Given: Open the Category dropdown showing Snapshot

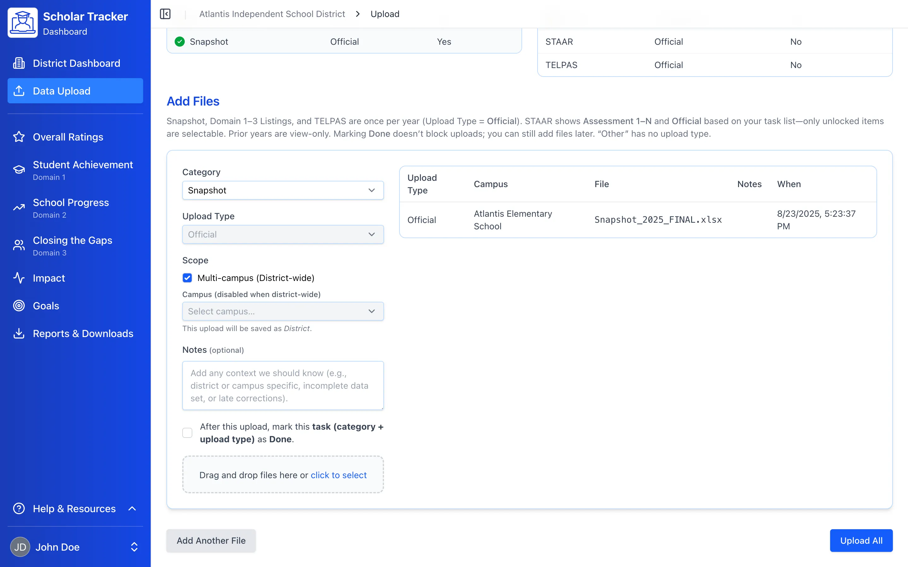Looking at the screenshot, I should click(282, 190).
